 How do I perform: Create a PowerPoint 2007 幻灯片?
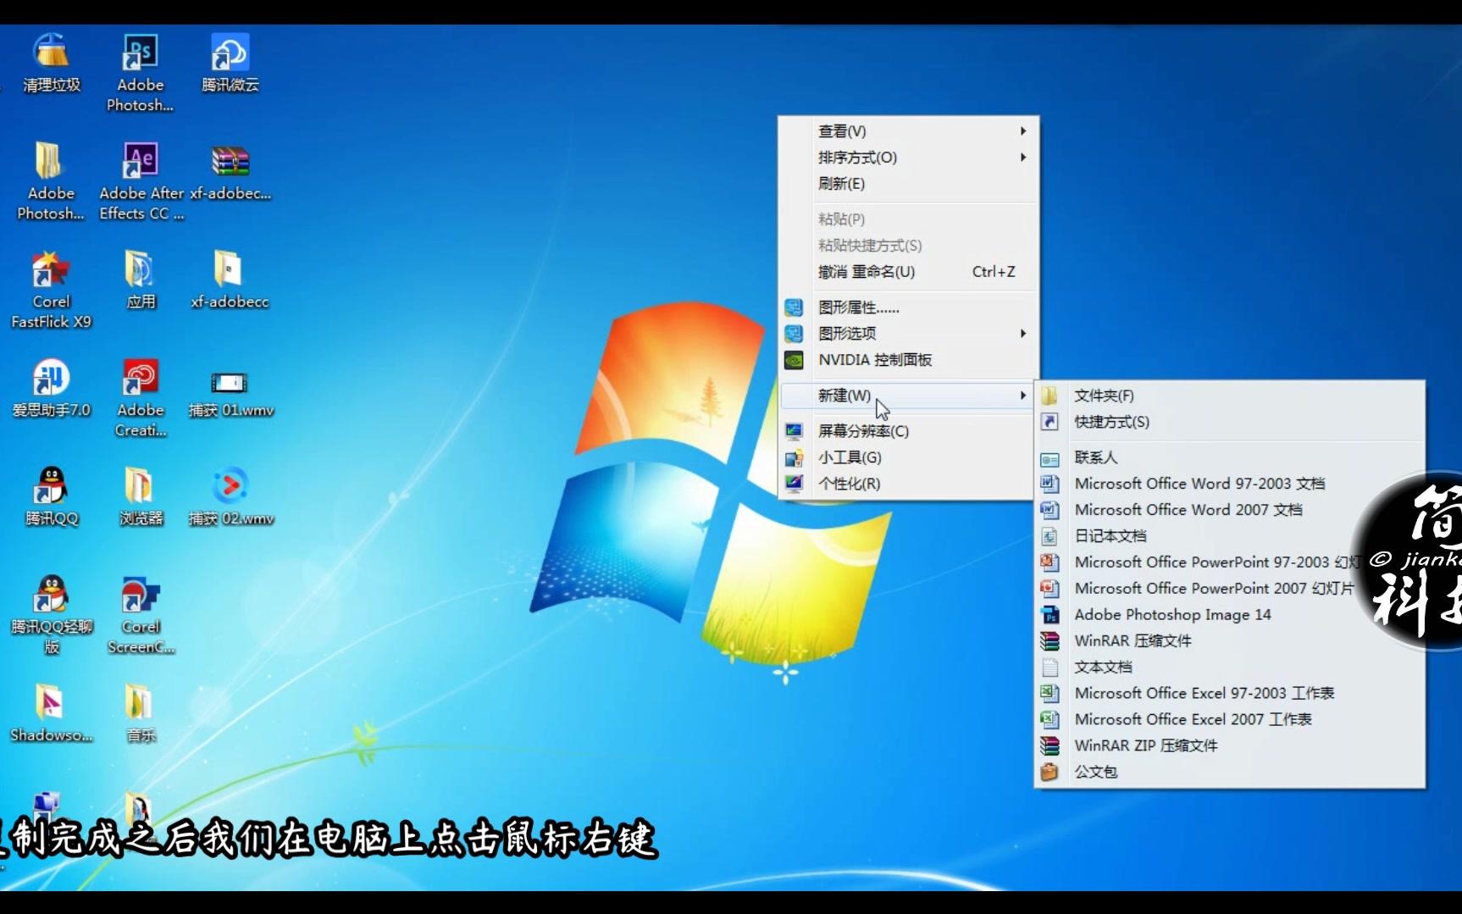pos(1230,589)
